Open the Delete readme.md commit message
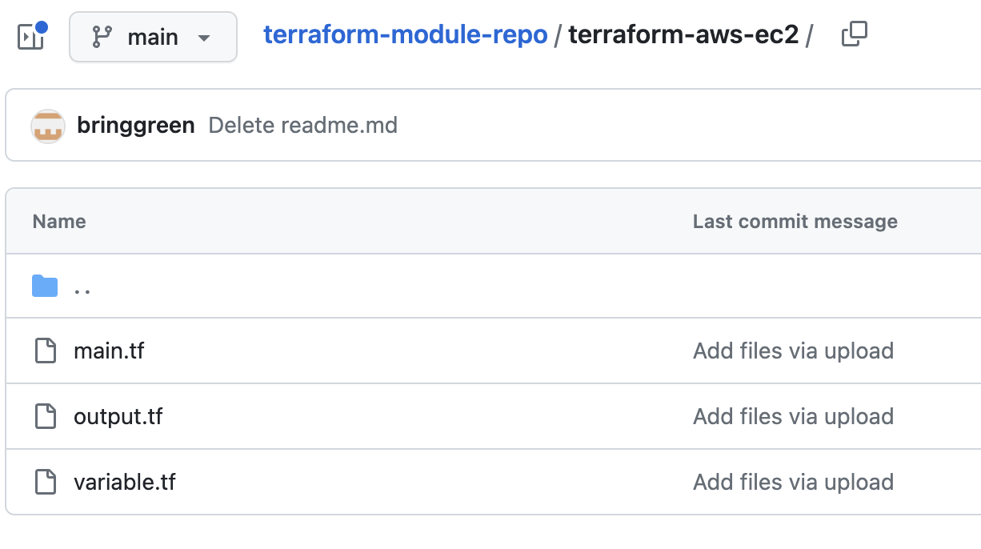981x549 pixels. [x=303, y=126]
